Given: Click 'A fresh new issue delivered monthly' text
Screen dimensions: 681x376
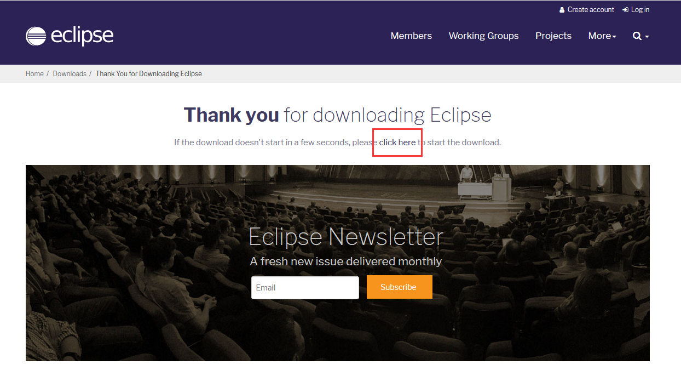Looking at the screenshot, I should pos(346,261).
